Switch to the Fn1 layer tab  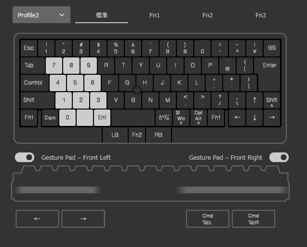click(x=155, y=15)
